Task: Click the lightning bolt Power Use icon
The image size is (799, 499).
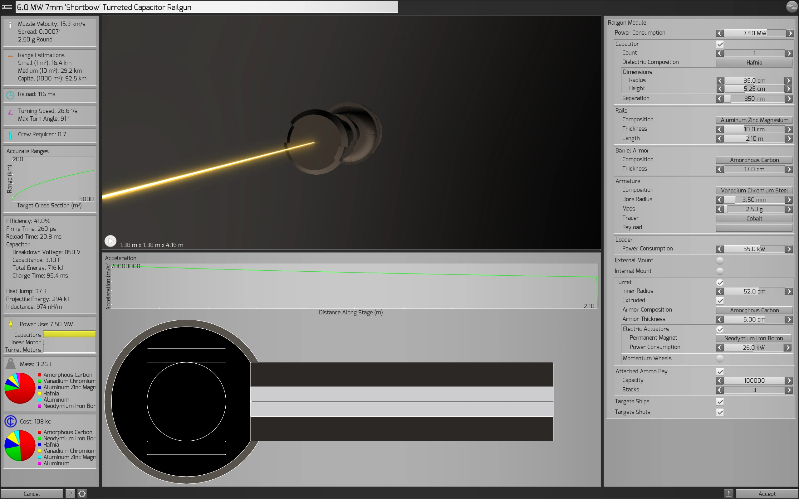Action: [x=11, y=324]
